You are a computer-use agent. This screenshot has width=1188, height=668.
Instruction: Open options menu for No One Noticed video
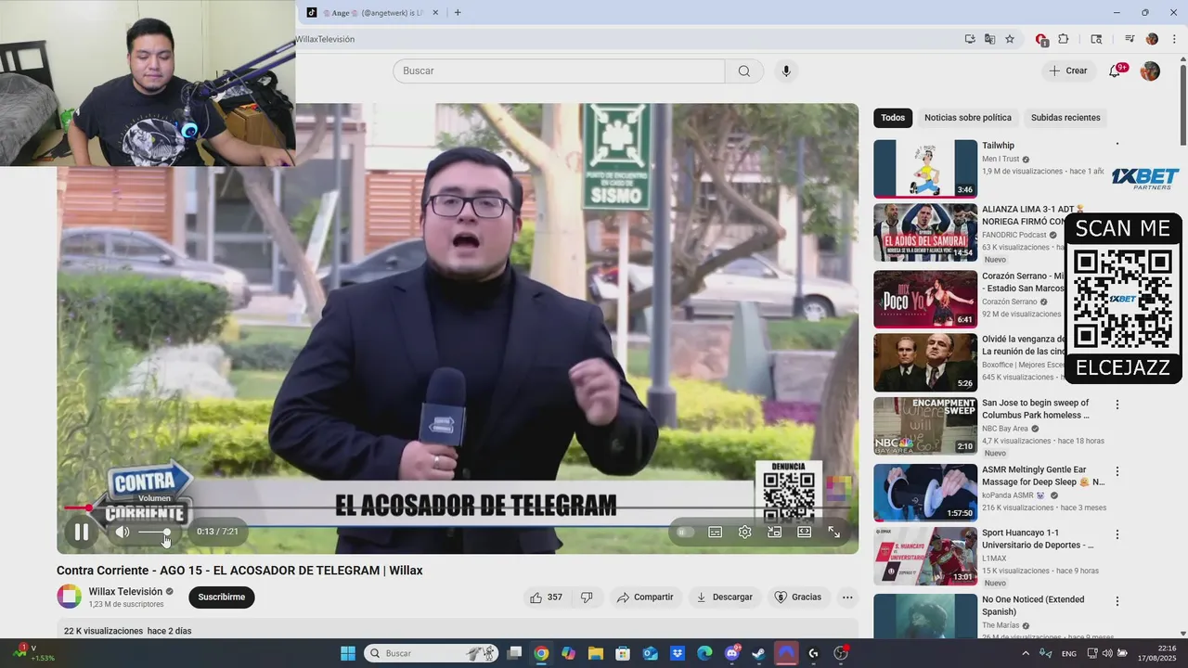[1117, 601]
